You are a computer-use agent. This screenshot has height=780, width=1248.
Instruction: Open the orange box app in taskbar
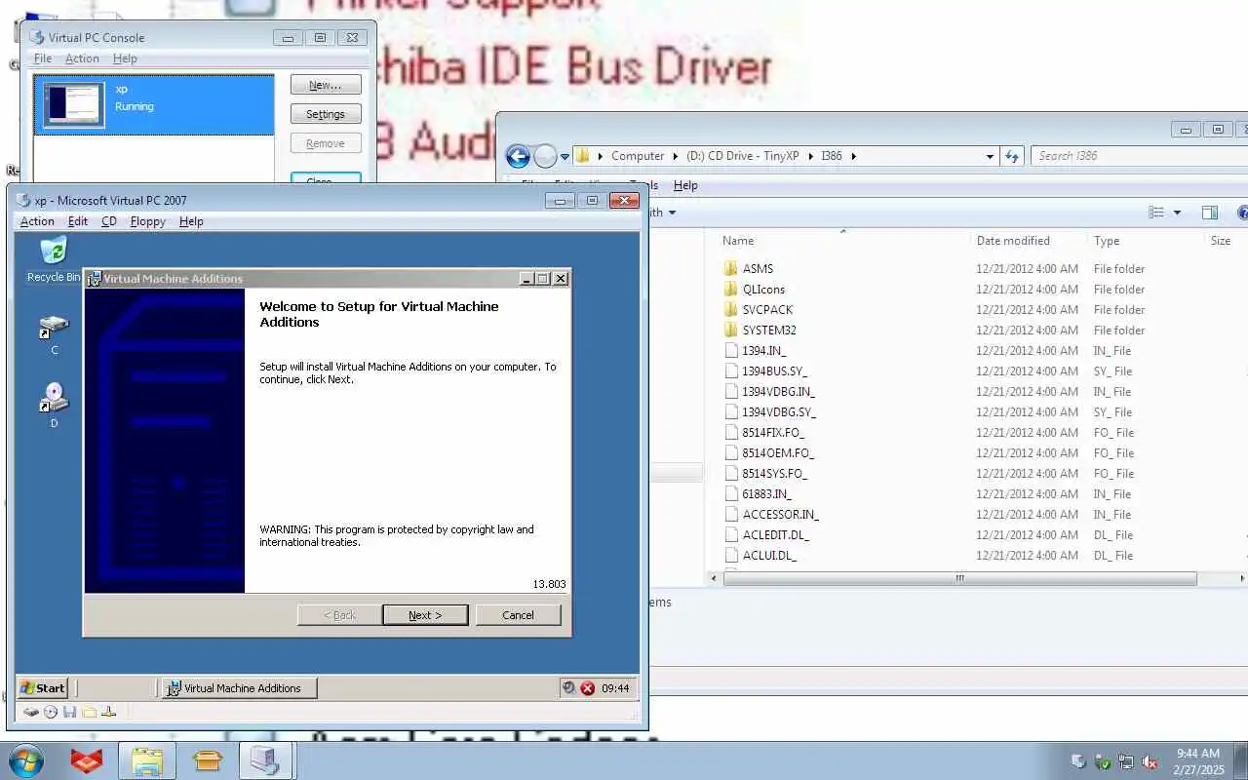[x=207, y=760]
